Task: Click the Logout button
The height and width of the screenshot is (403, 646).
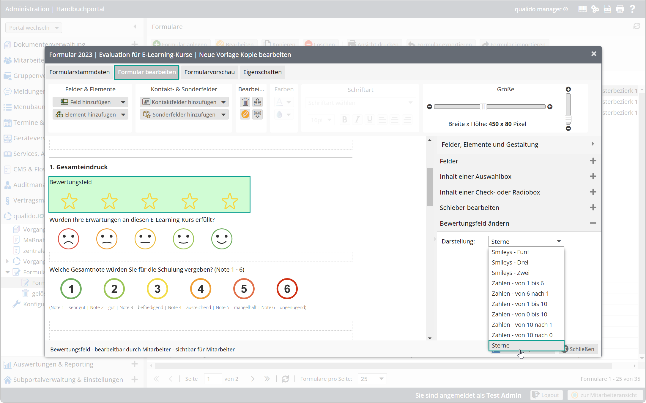Action: coord(546,395)
